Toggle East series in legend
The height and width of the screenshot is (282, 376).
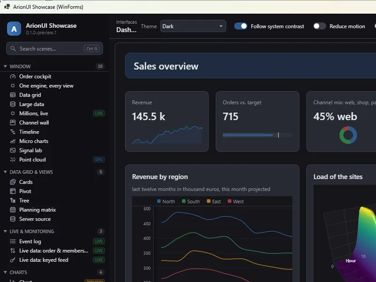coord(214,202)
